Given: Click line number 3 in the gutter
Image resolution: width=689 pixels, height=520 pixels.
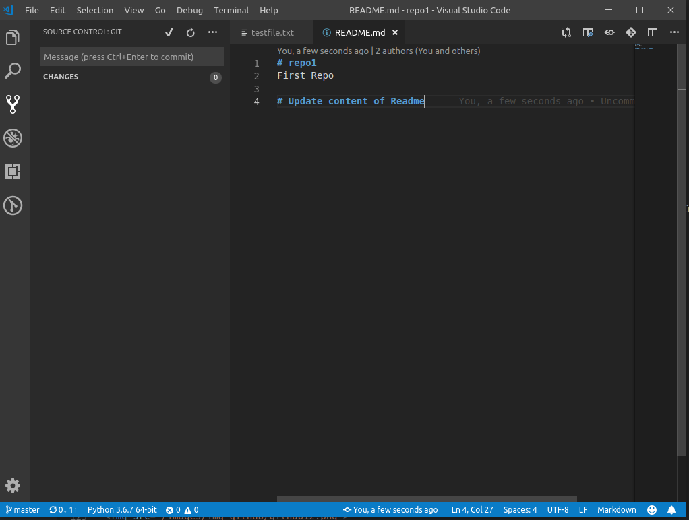Looking at the screenshot, I should (x=257, y=89).
